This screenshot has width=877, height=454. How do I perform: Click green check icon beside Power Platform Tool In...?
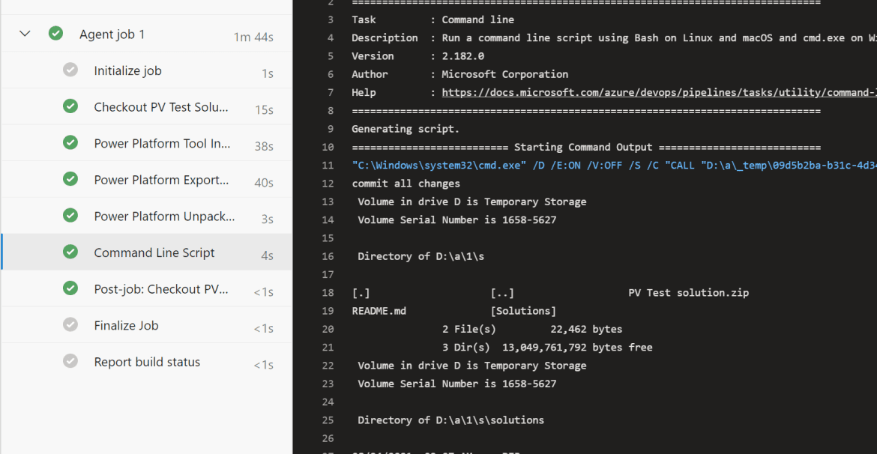pos(70,142)
